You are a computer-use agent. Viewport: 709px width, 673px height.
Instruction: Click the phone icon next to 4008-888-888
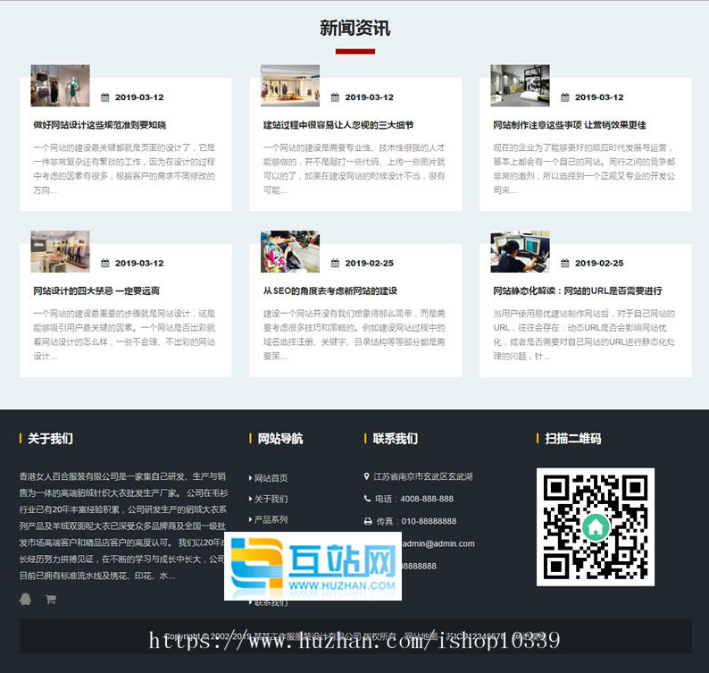point(367,499)
